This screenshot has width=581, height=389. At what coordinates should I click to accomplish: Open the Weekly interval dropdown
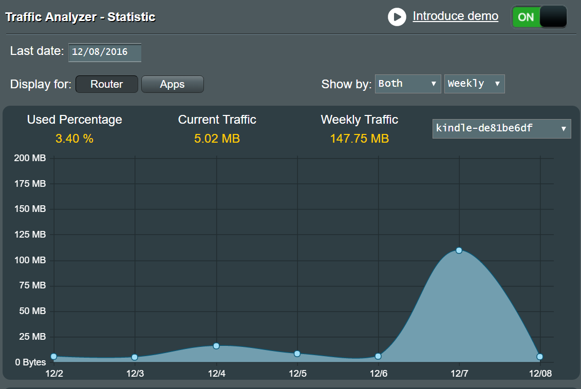474,84
